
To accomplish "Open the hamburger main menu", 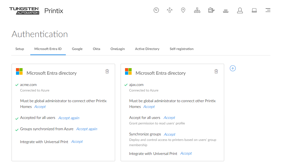I will tap(268, 10).
